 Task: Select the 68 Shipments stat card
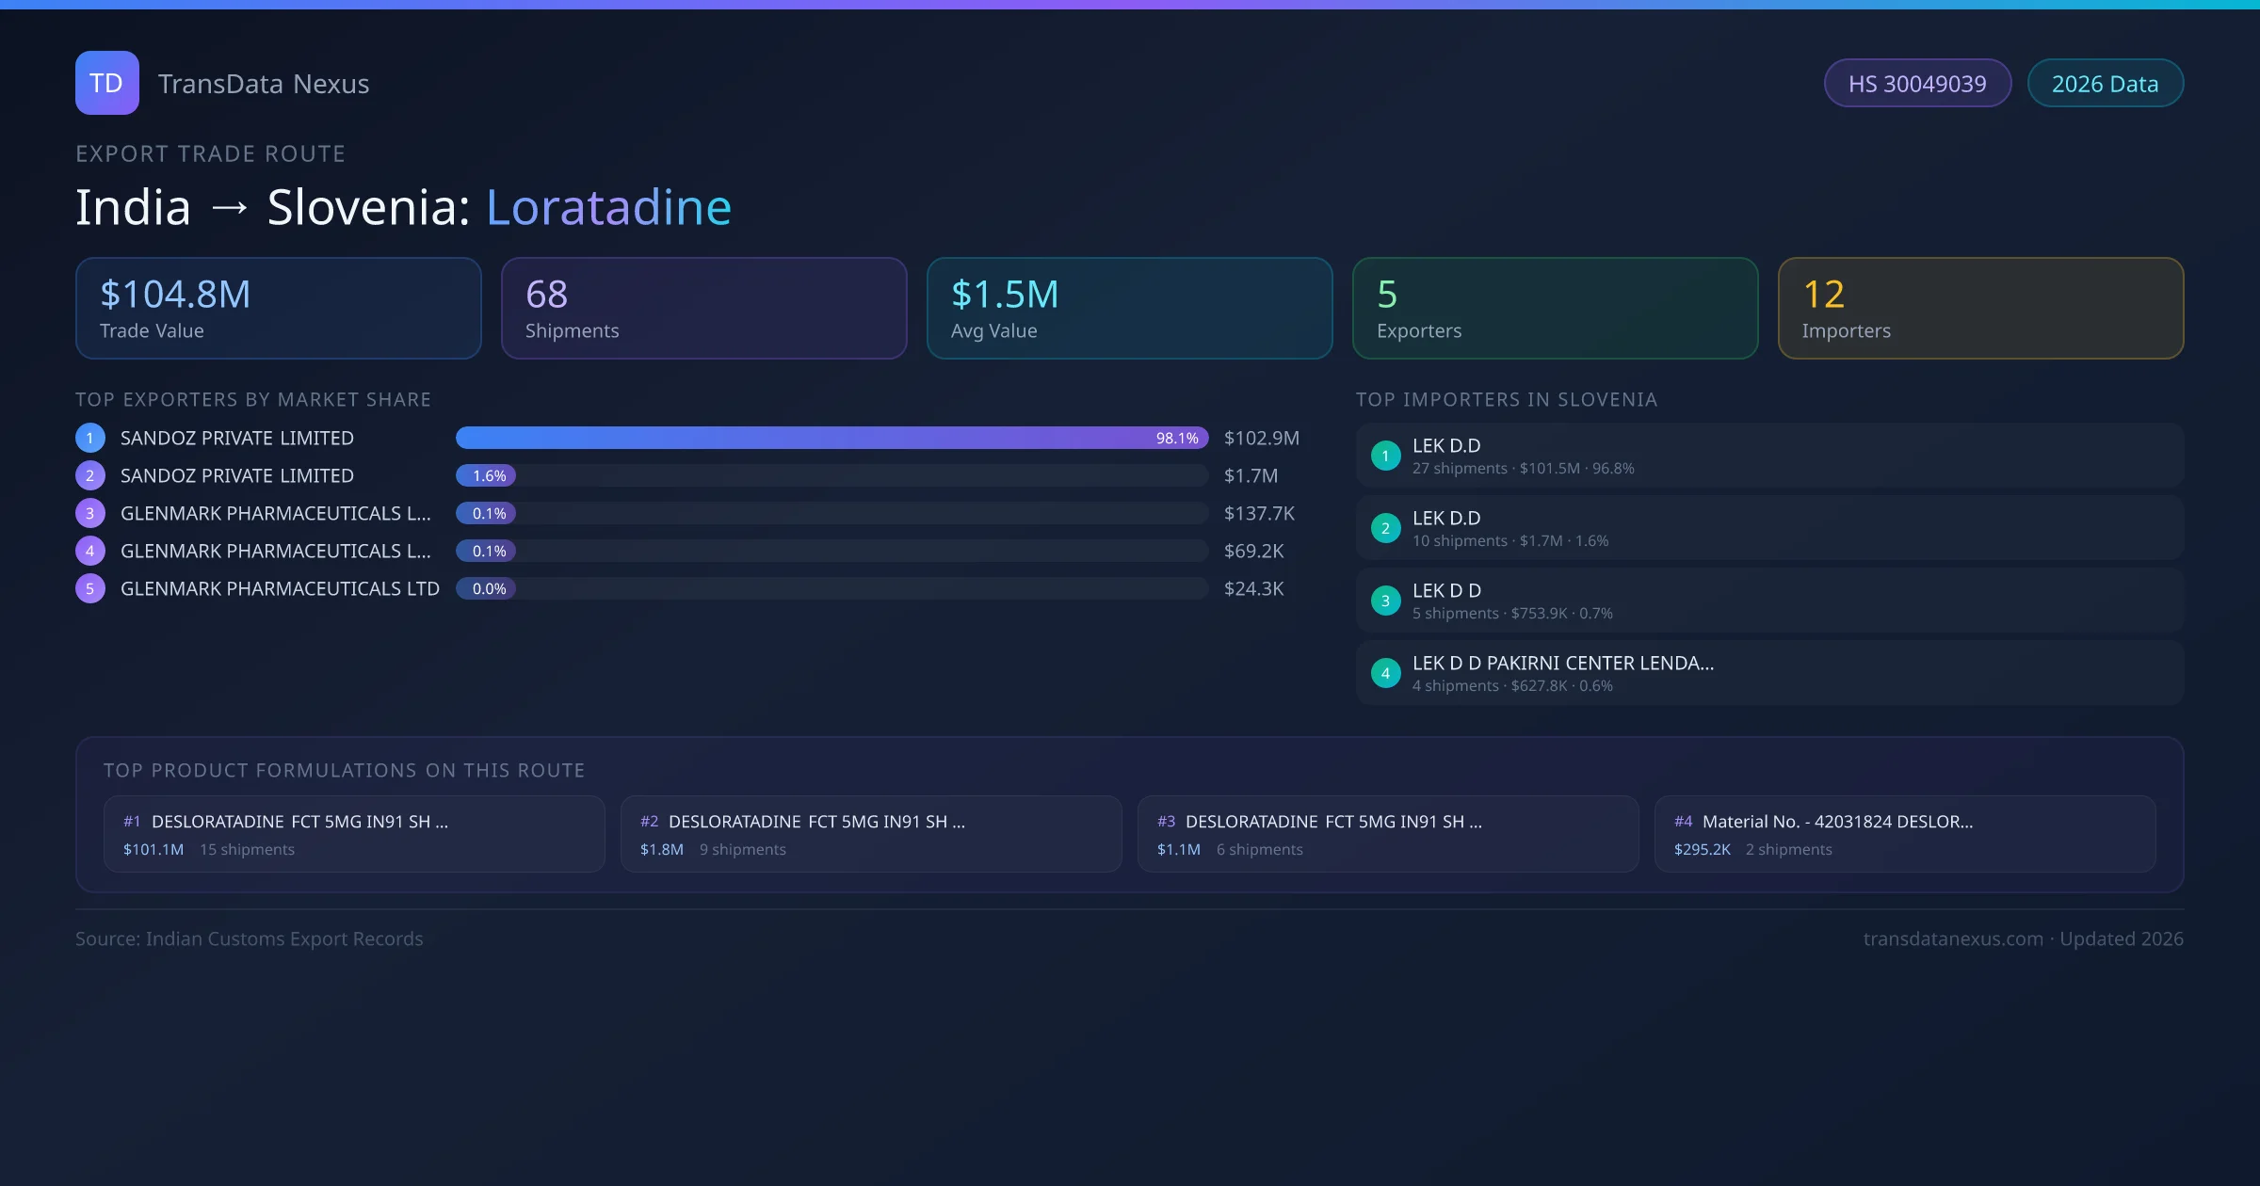click(703, 309)
